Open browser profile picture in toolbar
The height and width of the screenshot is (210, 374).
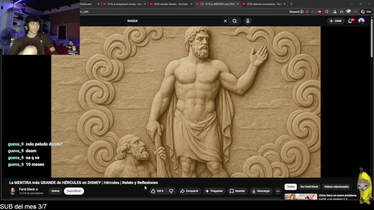point(348,12)
